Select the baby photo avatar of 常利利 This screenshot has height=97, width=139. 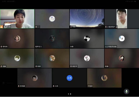point(17,38)
